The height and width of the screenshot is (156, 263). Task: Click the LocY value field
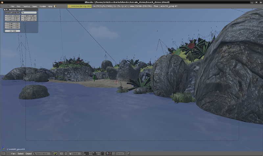click(x=13, y=18)
